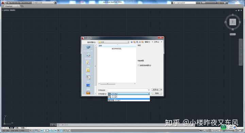
Task: Click the 取消 Cancel button
Action: (x=157, y=93)
